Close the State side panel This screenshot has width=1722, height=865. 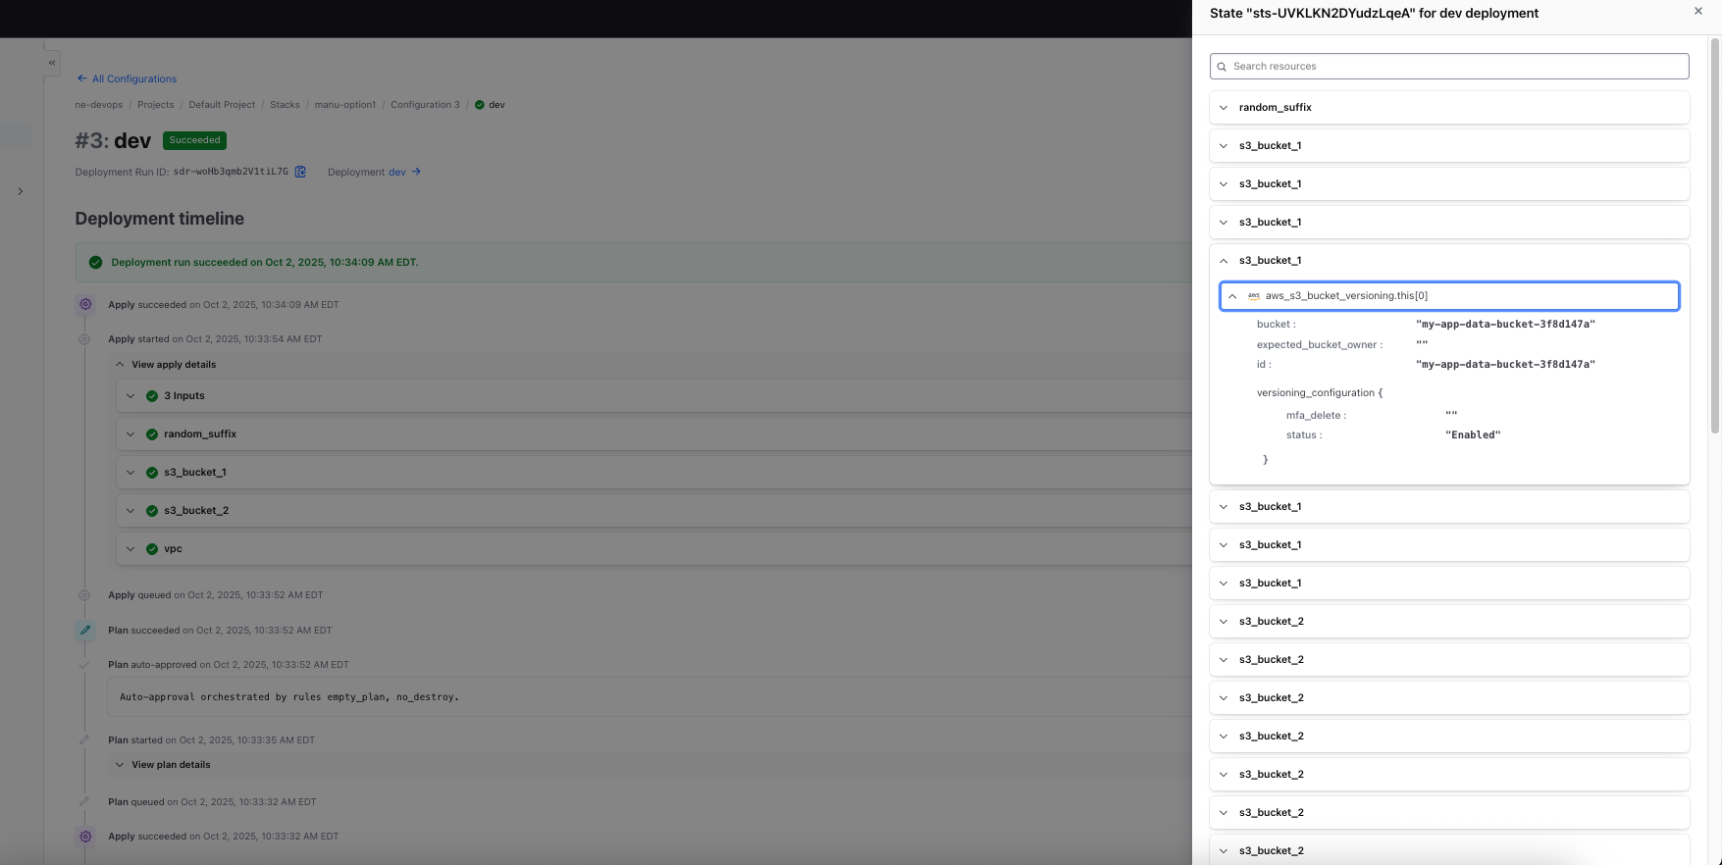point(1697,12)
